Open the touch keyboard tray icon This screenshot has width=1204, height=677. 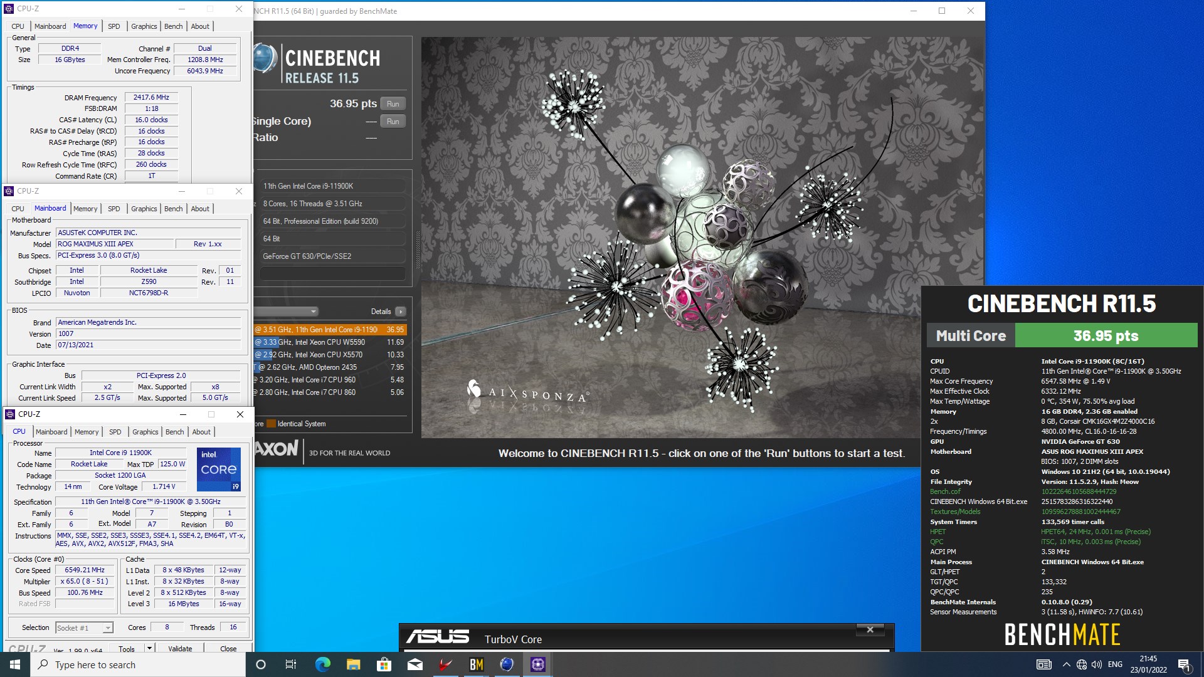1043,664
